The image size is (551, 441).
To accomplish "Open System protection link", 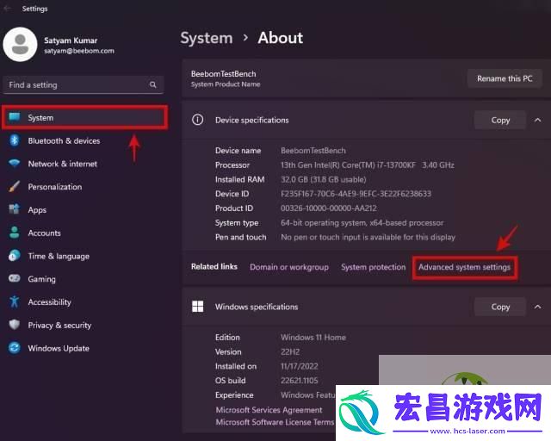I will [x=373, y=267].
